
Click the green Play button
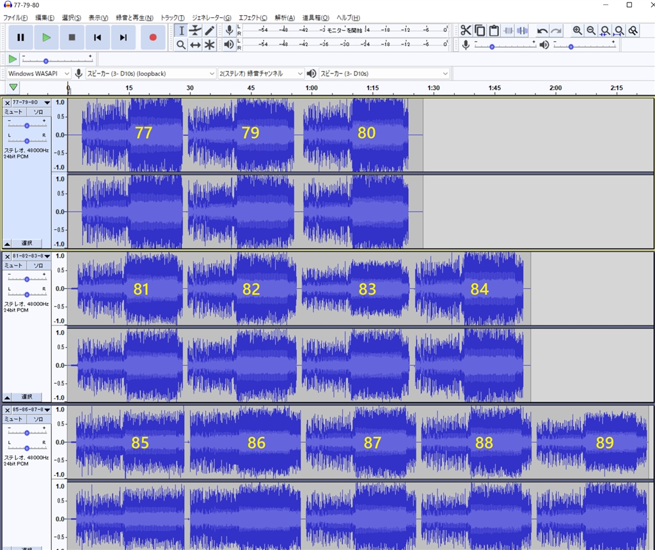[x=46, y=38]
